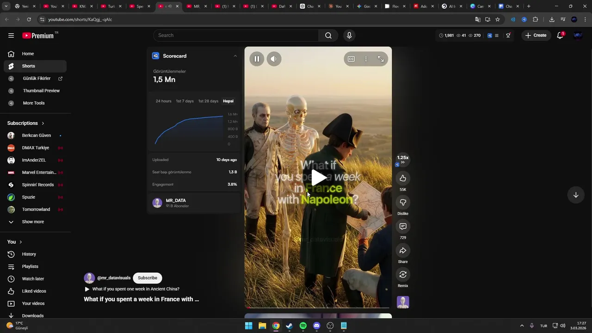The width and height of the screenshot is (592, 333).
Task: Open the comments for this Short
Action: click(x=403, y=227)
